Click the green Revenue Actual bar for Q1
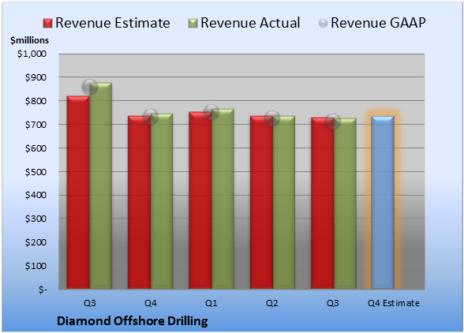The image size is (464, 333). point(223,199)
